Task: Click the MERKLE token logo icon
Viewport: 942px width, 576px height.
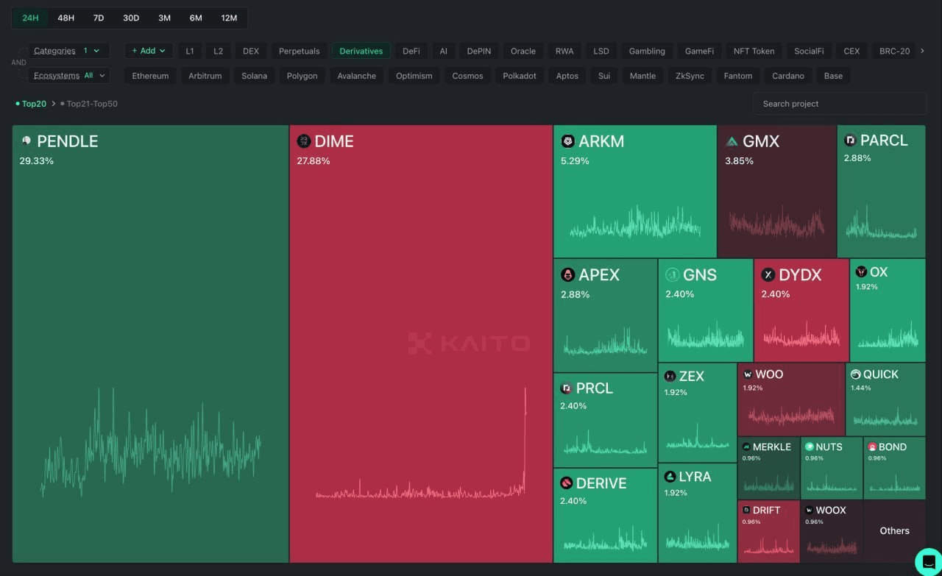Action: click(746, 447)
